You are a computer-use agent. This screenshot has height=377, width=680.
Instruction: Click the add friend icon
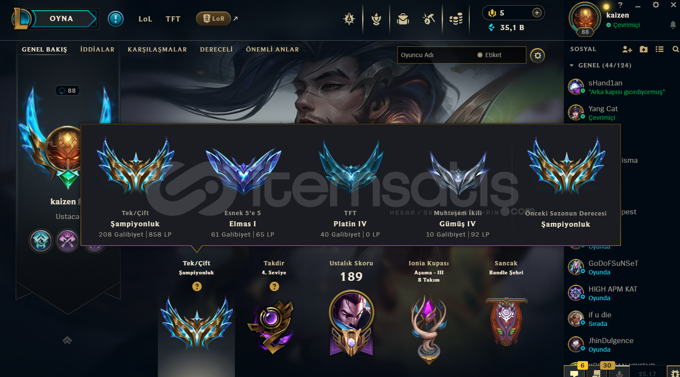click(x=627, y=49)
